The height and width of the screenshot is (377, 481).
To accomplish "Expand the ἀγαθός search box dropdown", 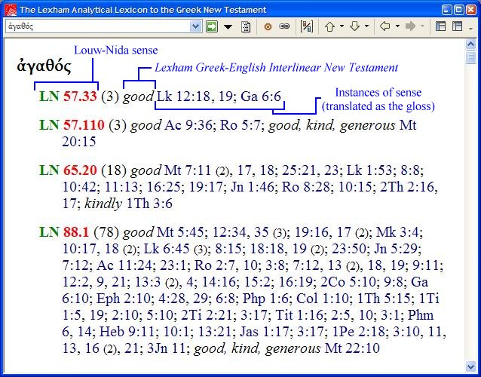I will tap(195, 26).
